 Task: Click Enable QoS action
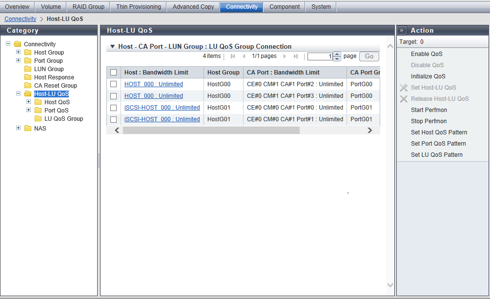click(427, 54)
